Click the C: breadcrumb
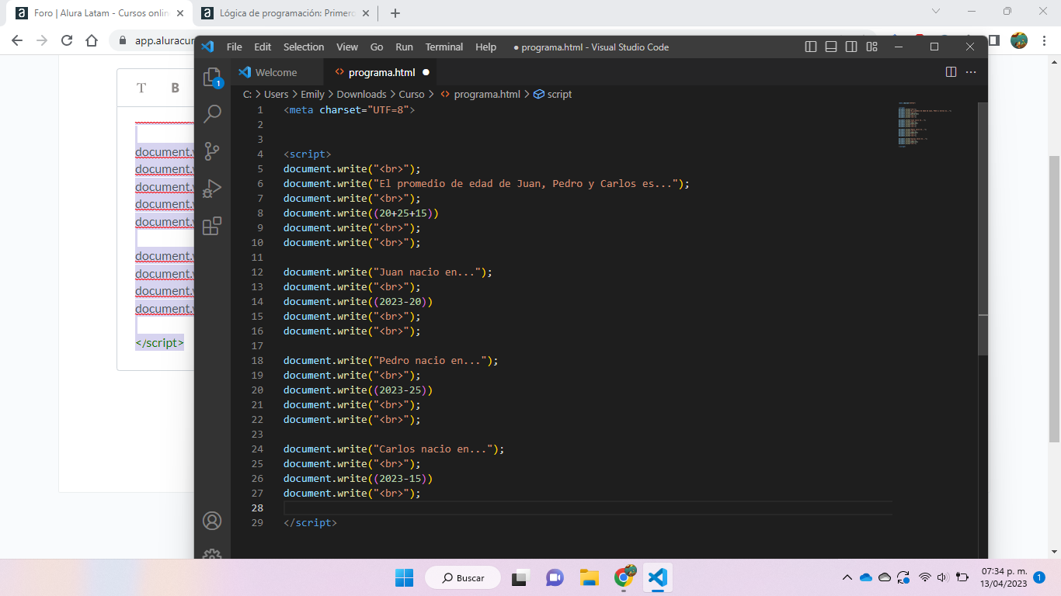The width and height of the screenshot is (1061, 596). pyautogui.click(x=247, y=94)
